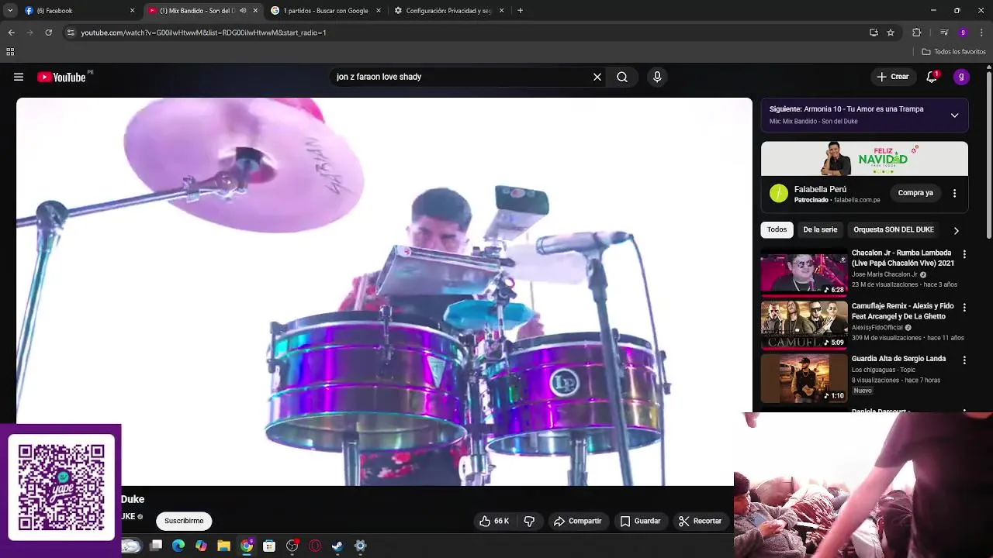The height and width of the screenshot is (558, 993).
Task: Click the browser address bar URL
Action: tap(203, 33)
